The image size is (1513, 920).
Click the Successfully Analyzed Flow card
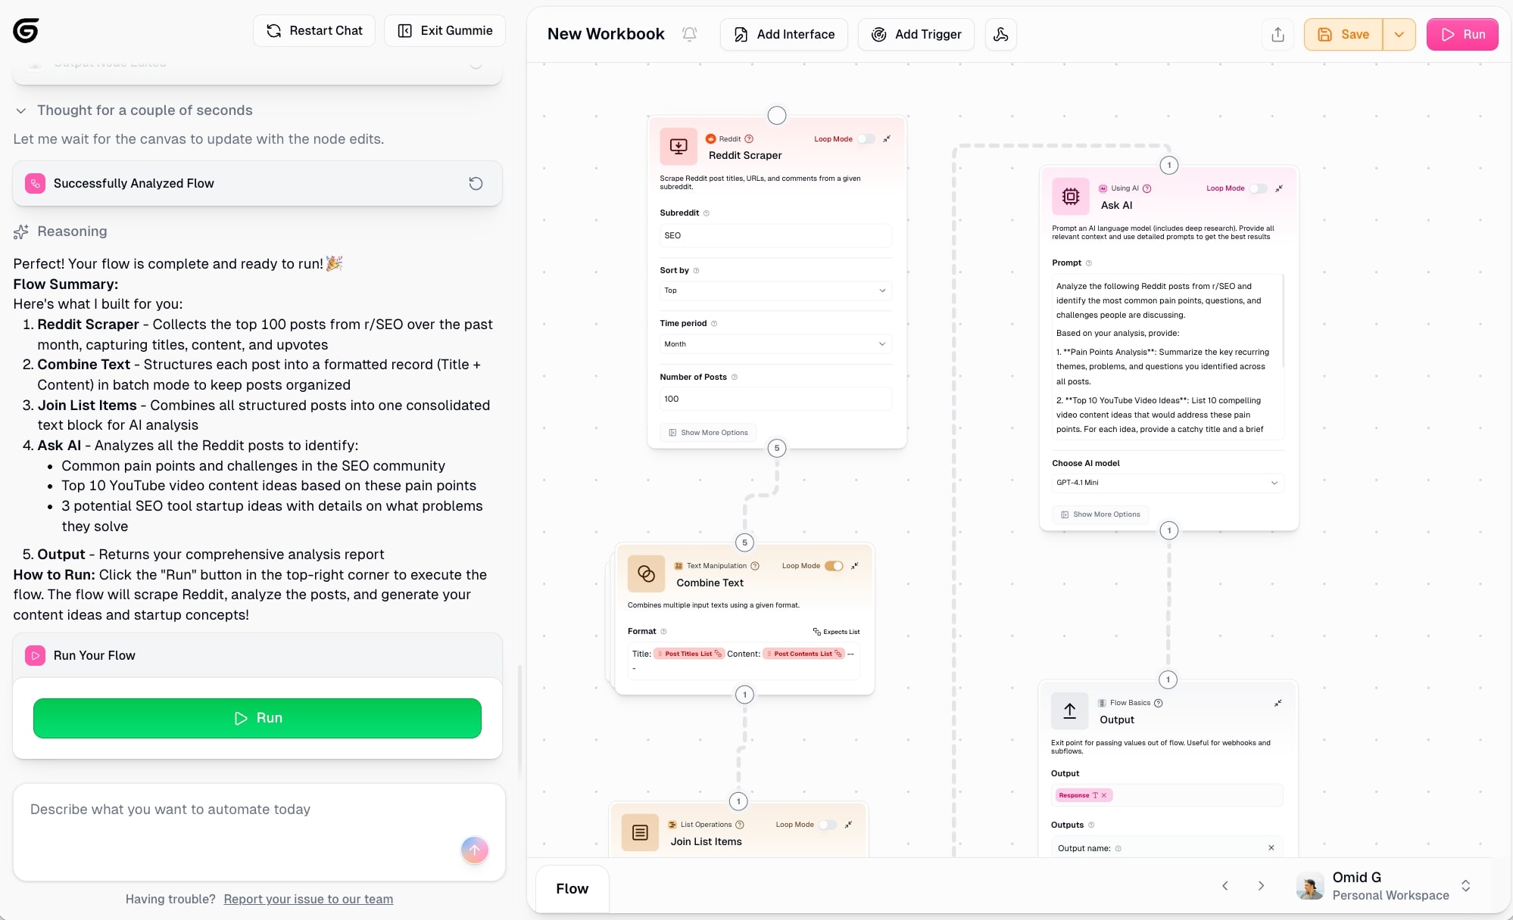click(x=257, y=183)
